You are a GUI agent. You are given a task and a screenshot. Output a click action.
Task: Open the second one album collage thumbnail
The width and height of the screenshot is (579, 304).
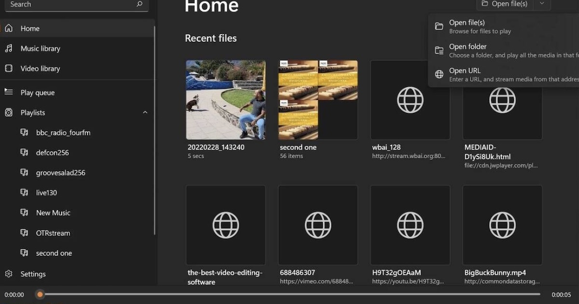(x=318, y=100)
